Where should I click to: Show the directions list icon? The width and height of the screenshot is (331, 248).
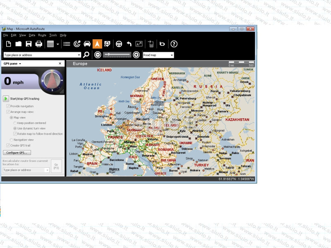click(67, 44)
